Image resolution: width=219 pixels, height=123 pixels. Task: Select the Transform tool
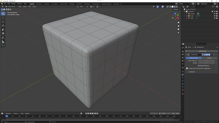(x=3, y=34)
